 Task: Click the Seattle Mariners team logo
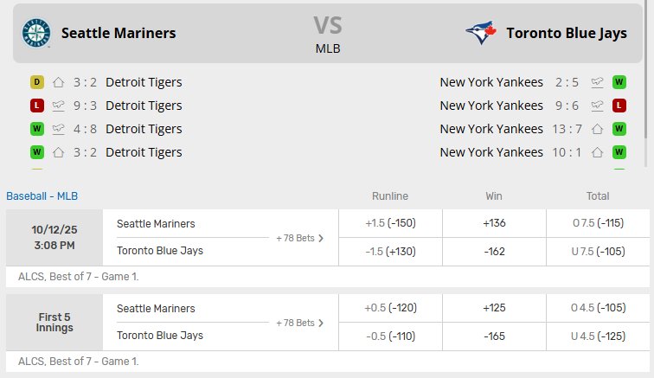36,33
